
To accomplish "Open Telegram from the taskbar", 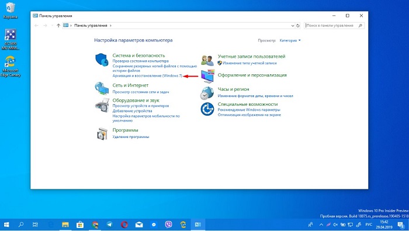I will (x=110, y=225).
